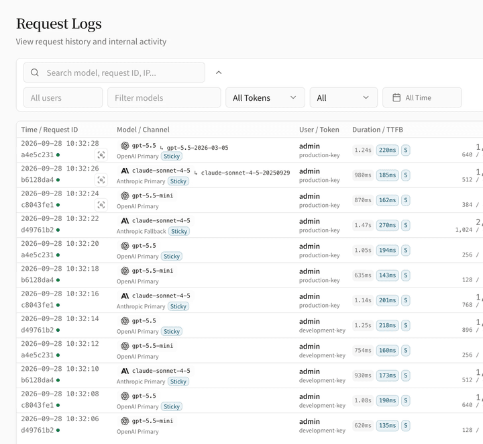Click the 270ms TTFB badge
Screen dimensions: 483x444
(x=387, y=225)
